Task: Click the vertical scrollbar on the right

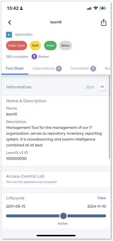Action: coord(109,117)
